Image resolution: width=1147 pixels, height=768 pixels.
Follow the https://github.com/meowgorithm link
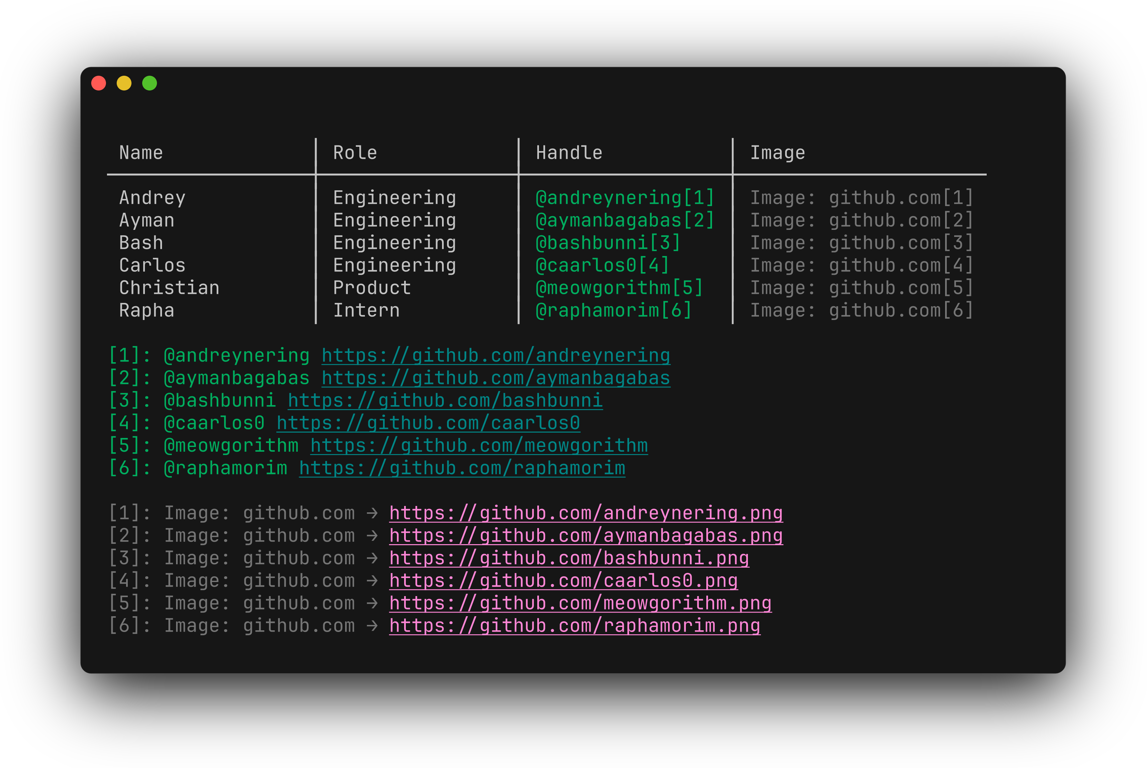pyautogui.click(x=479, y=446)
